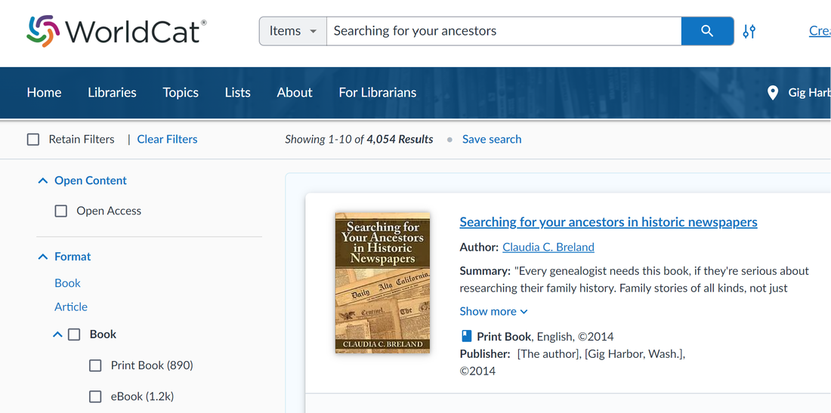The width and height of the screenshot is (831, 413).
Task: Check the Retain Filters checkbox
Action: (32, 139)
